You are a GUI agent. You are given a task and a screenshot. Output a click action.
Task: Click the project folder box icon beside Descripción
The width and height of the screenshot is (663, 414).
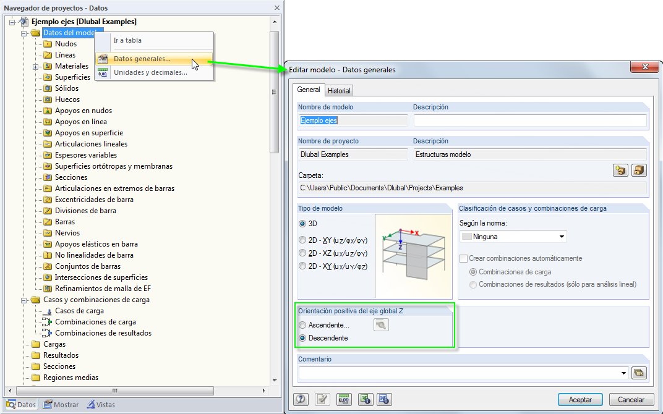point(639,171)
